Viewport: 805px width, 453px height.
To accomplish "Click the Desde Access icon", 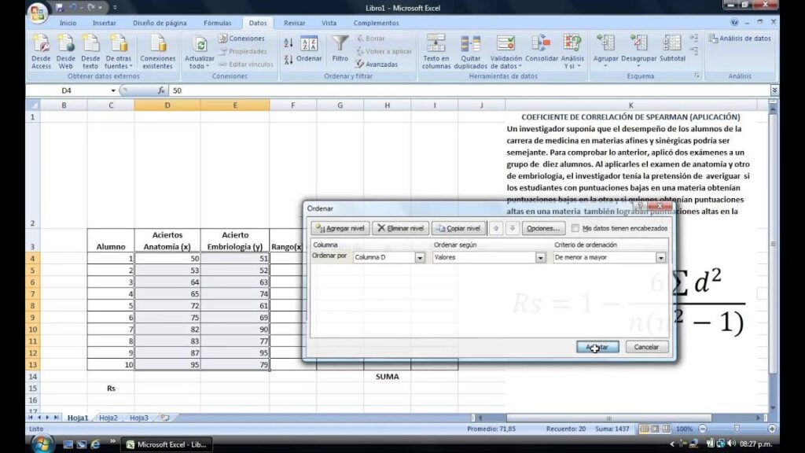I will tap(41, 44).
